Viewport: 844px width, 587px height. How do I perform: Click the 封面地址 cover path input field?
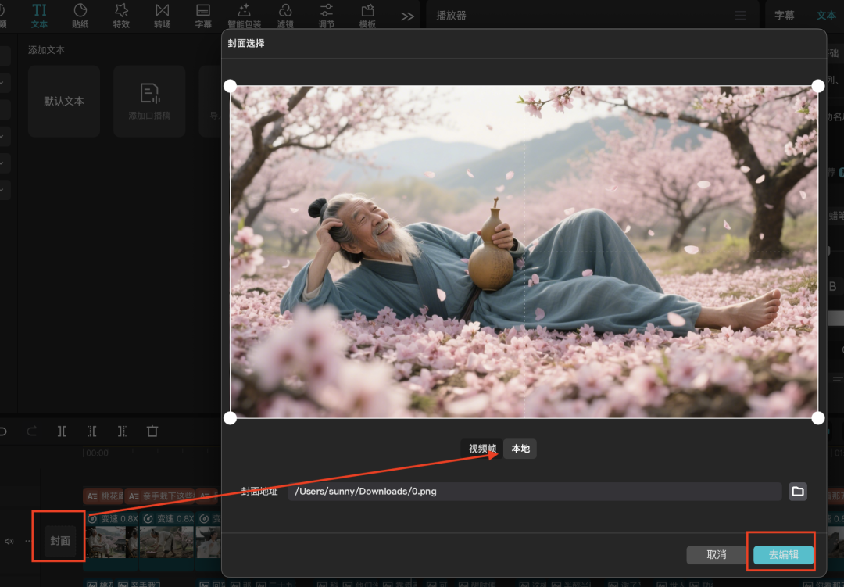535,491
